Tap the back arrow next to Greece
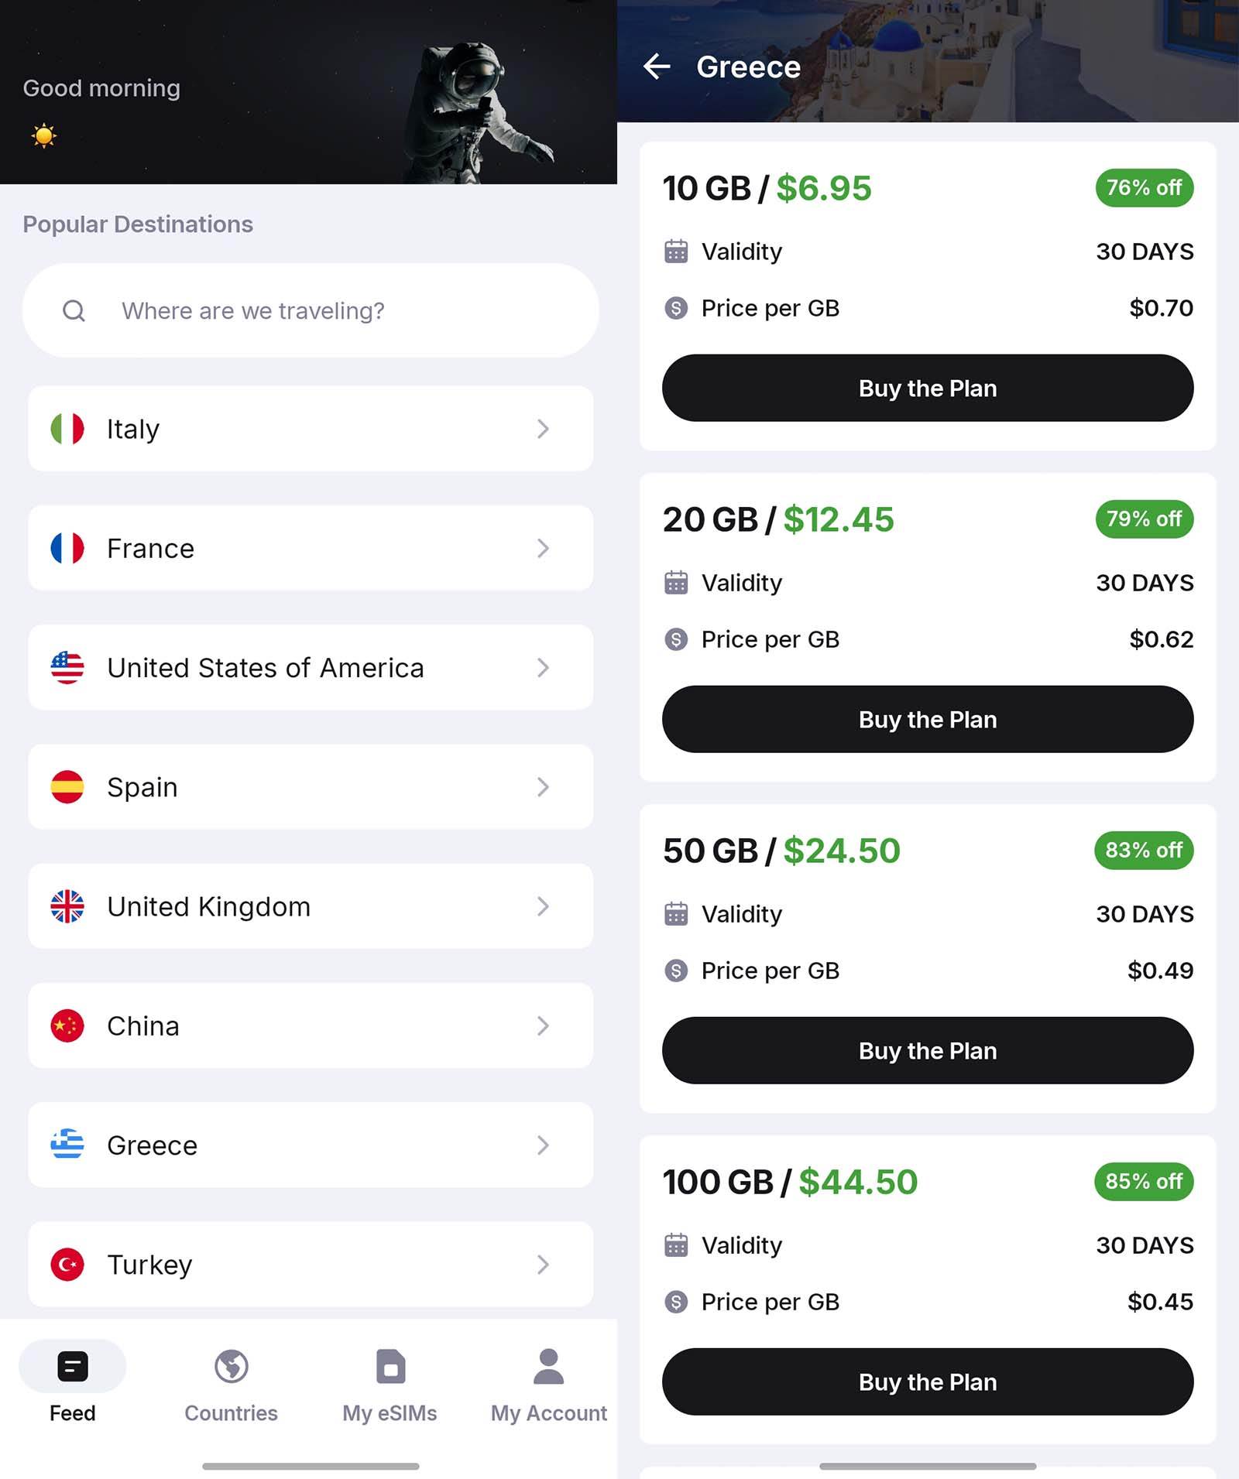Viewport: 1239px width, 1479px height. tap(657, 67)
